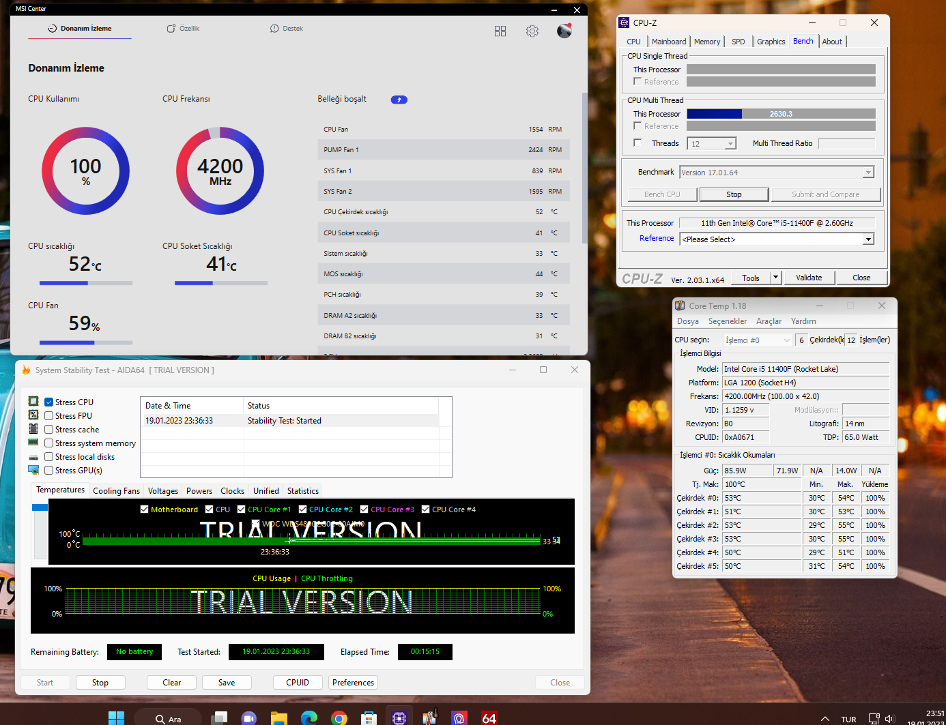This screenshot has height=725, width=946.
Task: Open the volume control in system tray
Action: coord(889,719)
